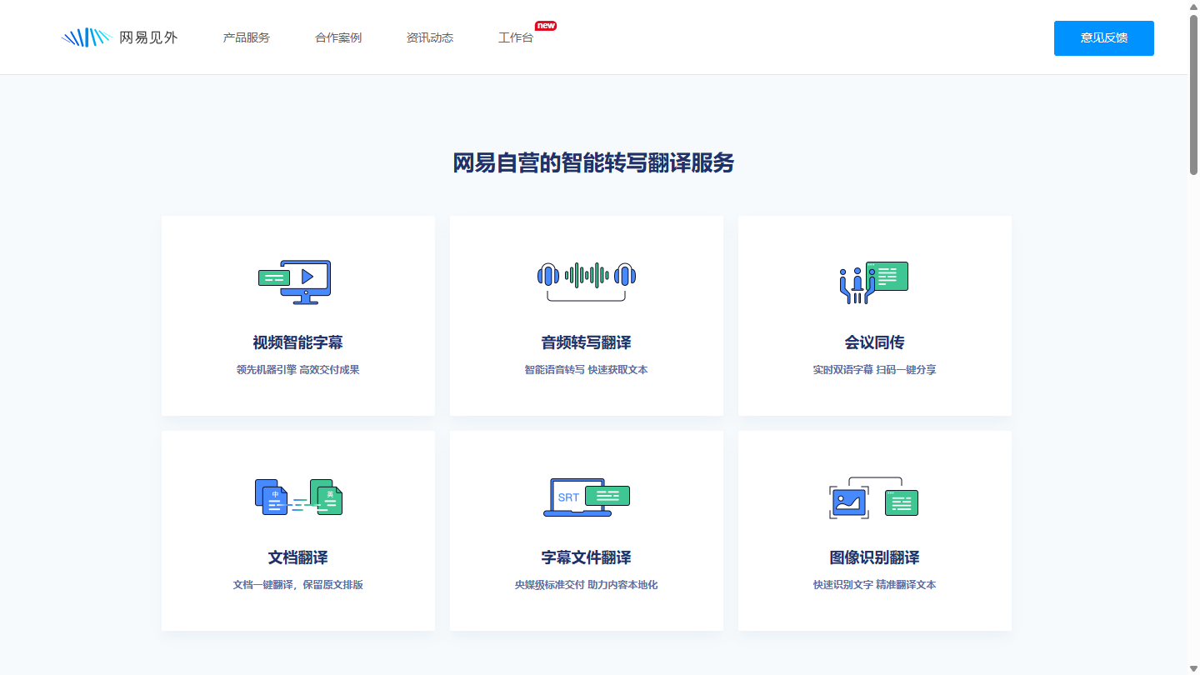Image resolution: width=1200 pixels, height=675 pixels.
Task: Click the 网易见外 brand name text
Action: pos(148,37)
